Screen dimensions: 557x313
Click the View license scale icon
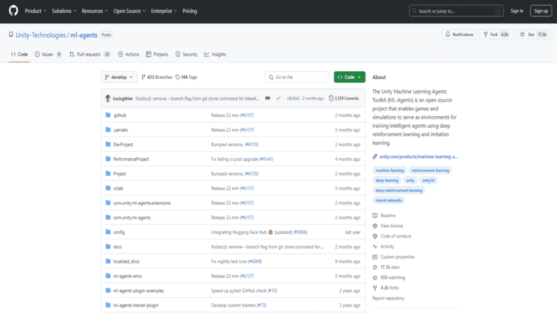point(375,226)
